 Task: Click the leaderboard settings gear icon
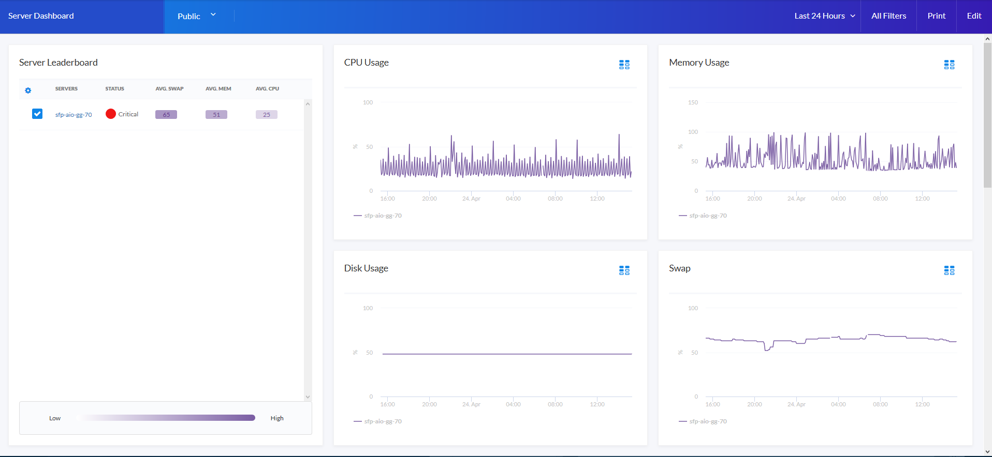[28, 90]
